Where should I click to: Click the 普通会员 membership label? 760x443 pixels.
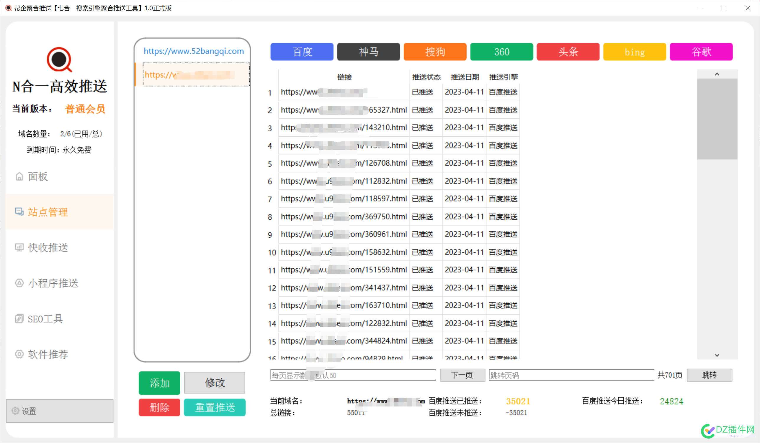[85, 109]
